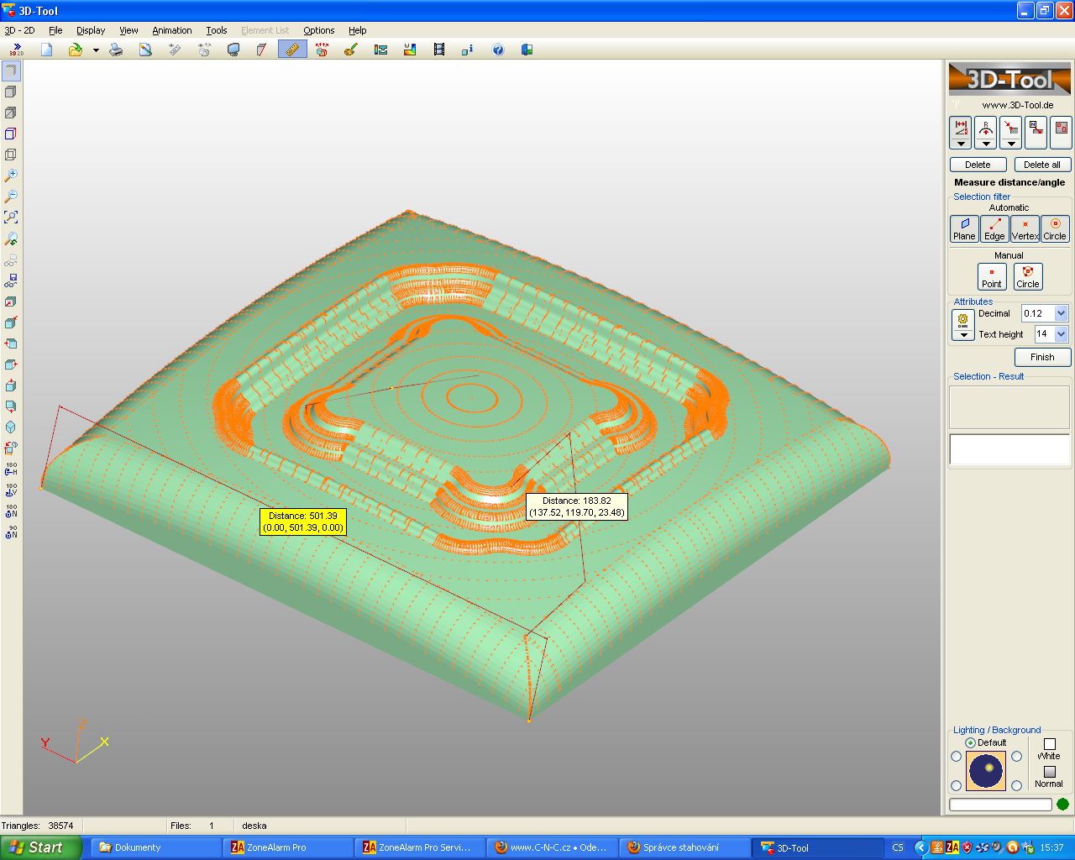The width and height of the screenshot is (1075, 860).
Task: Open a file with the folder icon
Action: click(x=75, y=50)
